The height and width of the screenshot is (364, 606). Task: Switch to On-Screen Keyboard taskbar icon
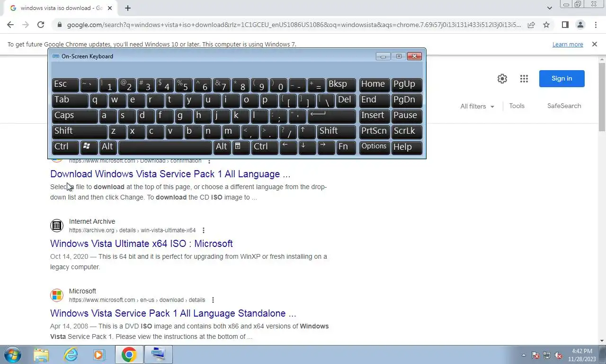point(158,355)
